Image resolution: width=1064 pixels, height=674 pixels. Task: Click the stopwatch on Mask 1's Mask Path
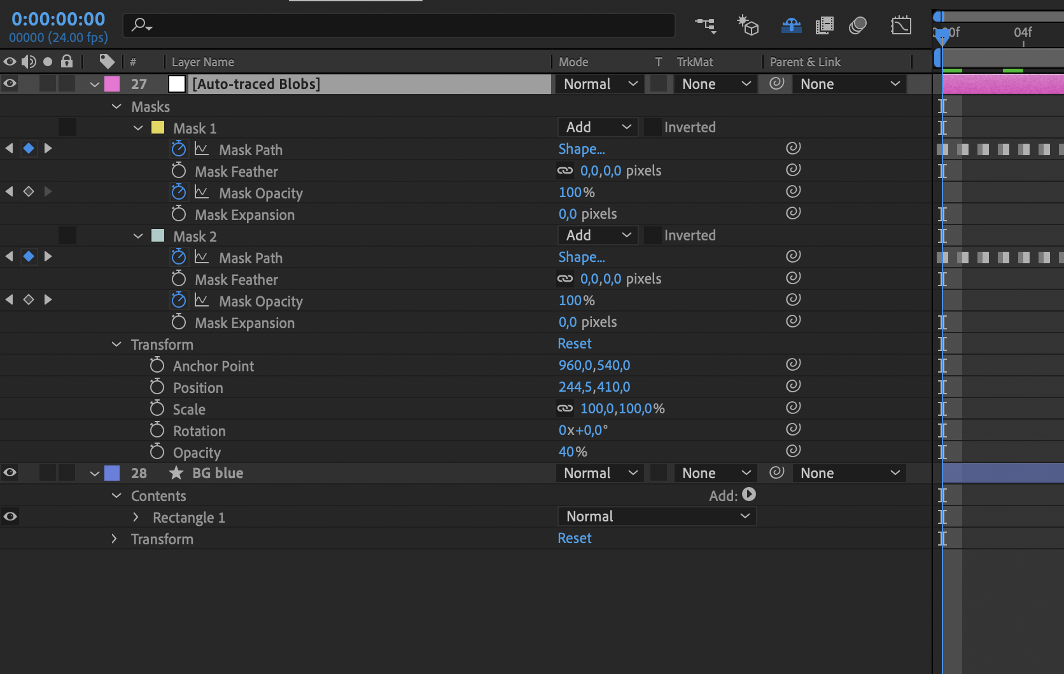(178, 148)
